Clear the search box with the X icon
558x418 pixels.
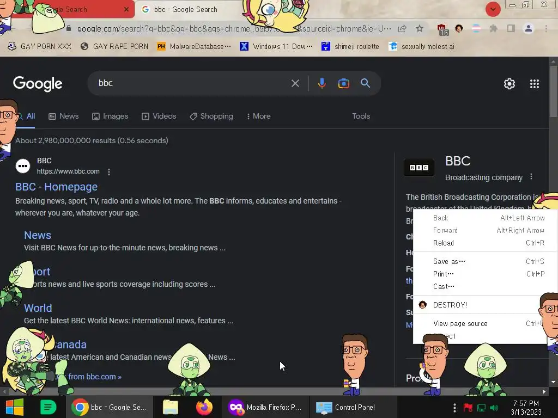coord(295,83)
